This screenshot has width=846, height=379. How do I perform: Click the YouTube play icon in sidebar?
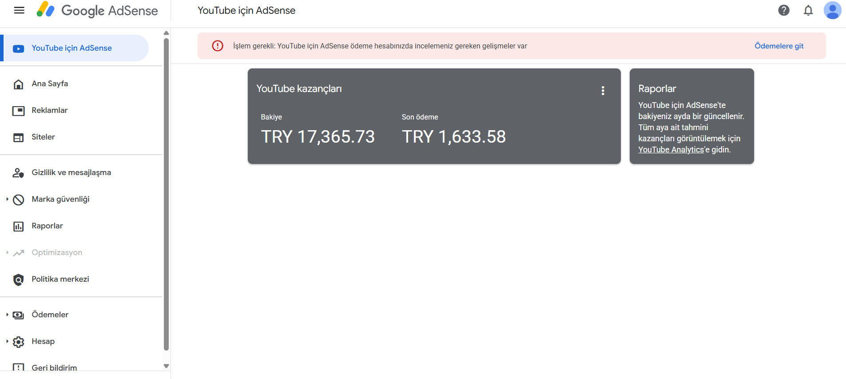click(19, 48)
